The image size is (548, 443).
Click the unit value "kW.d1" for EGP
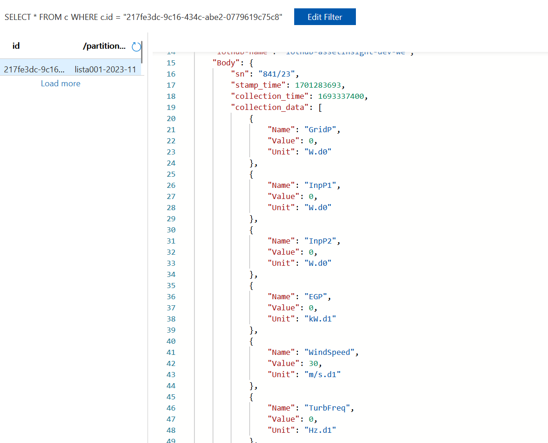tap(320, 319)
